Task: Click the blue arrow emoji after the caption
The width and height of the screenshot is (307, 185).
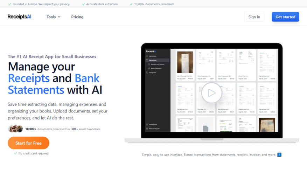Action: (279, 155)
